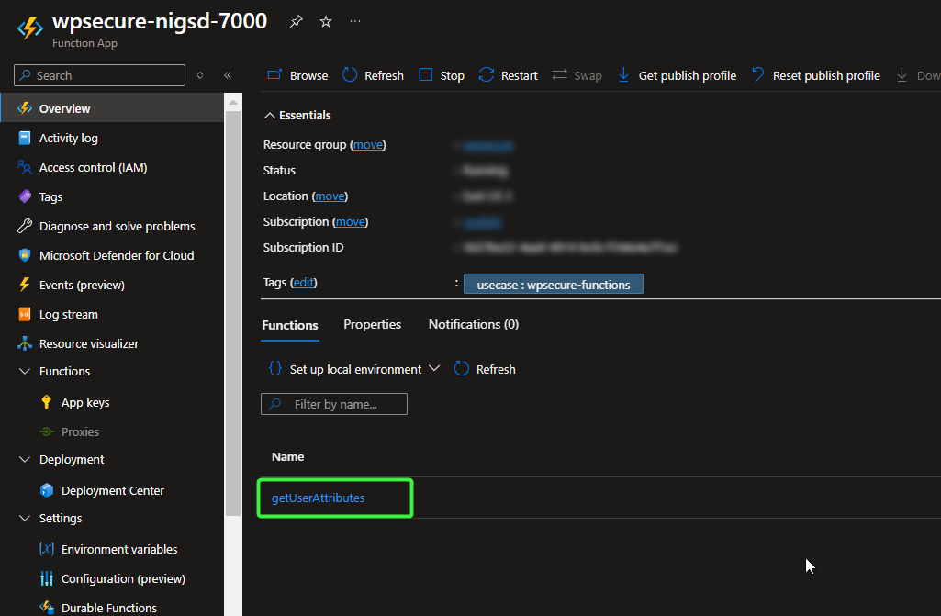
Task: Open Log stream from sidebar
Action: pos(68,314)
